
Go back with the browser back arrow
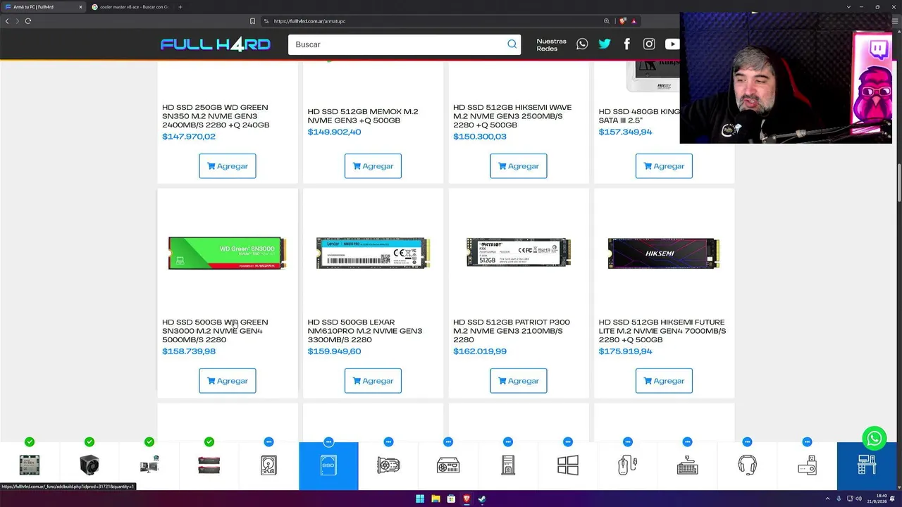click(x=7, y=21)
